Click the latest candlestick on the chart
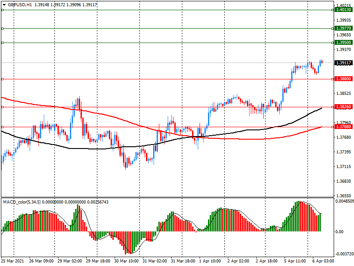Screen dimensions: 354x266 (x=321, y=62)
